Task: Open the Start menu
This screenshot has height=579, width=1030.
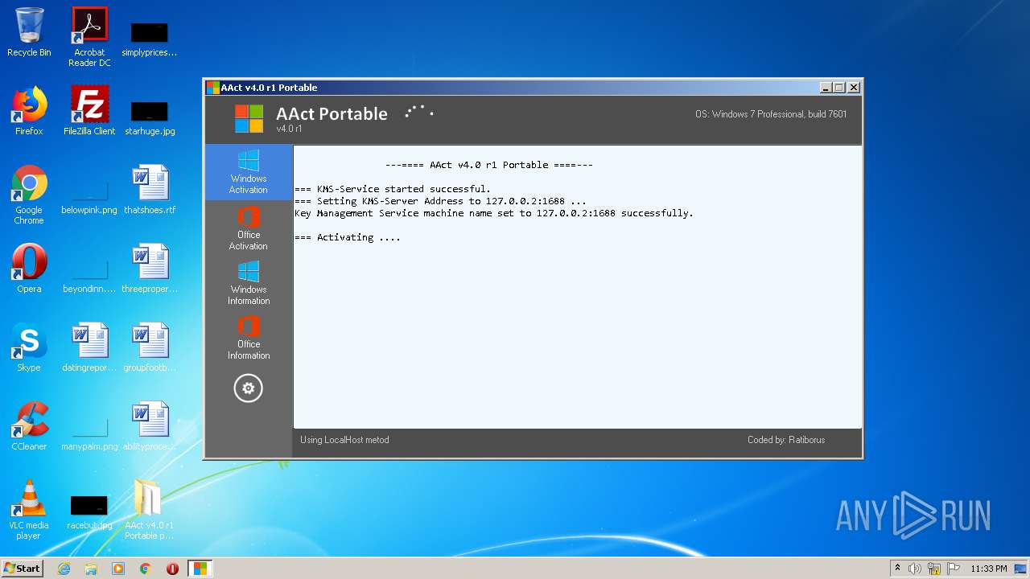Action: pos(23,568)
